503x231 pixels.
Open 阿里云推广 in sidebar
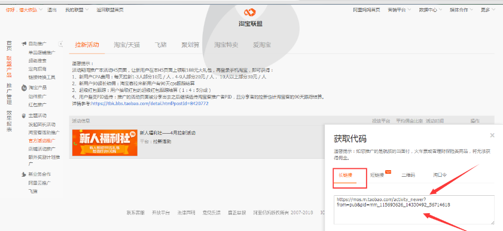39,183
